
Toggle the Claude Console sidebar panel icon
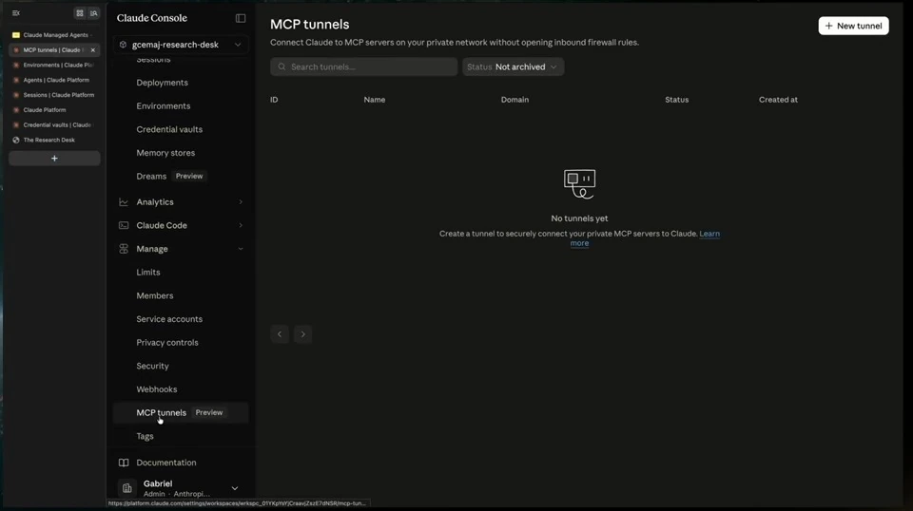click(x=241, y=18)
